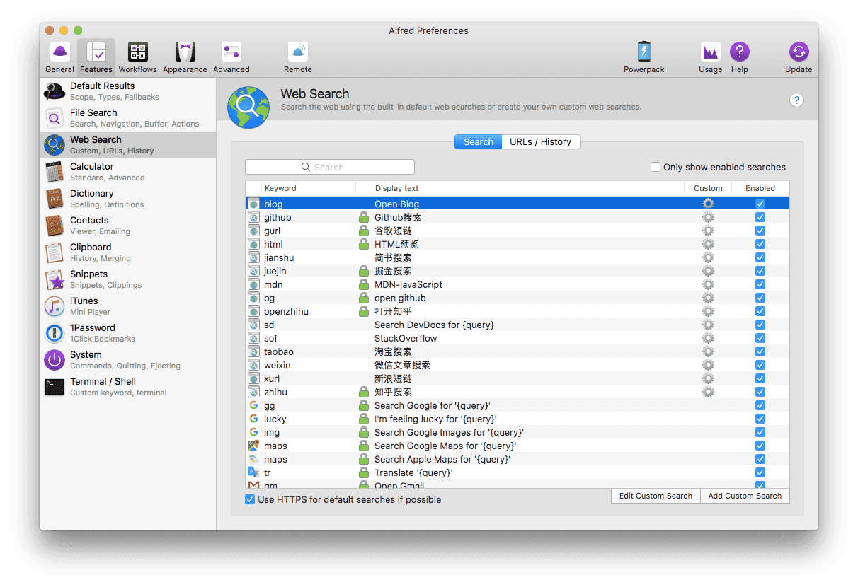858x587 pixels.
Task: Click the Google icon for lucky
Action: point(253,419)
